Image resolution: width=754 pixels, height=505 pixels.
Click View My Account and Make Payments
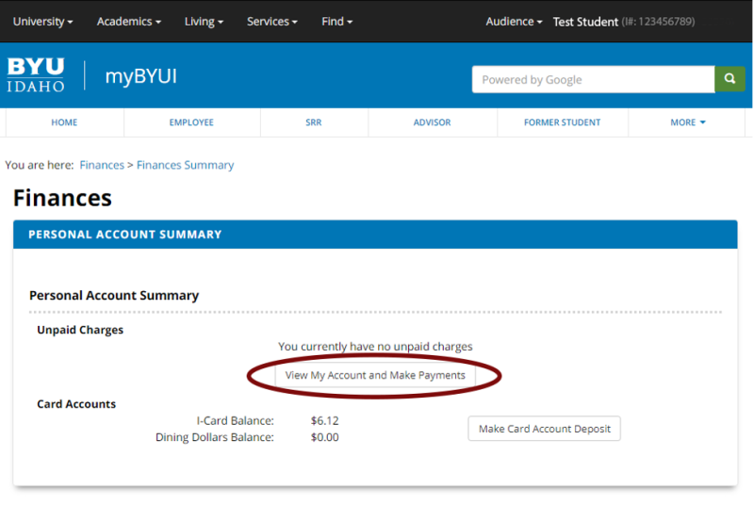click(x=375, y=375)
